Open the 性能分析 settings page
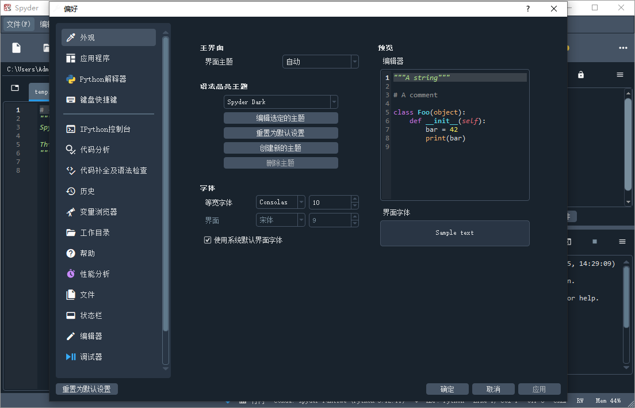The width and height of the screenshot is (635, 408). (x=109, y=274)
